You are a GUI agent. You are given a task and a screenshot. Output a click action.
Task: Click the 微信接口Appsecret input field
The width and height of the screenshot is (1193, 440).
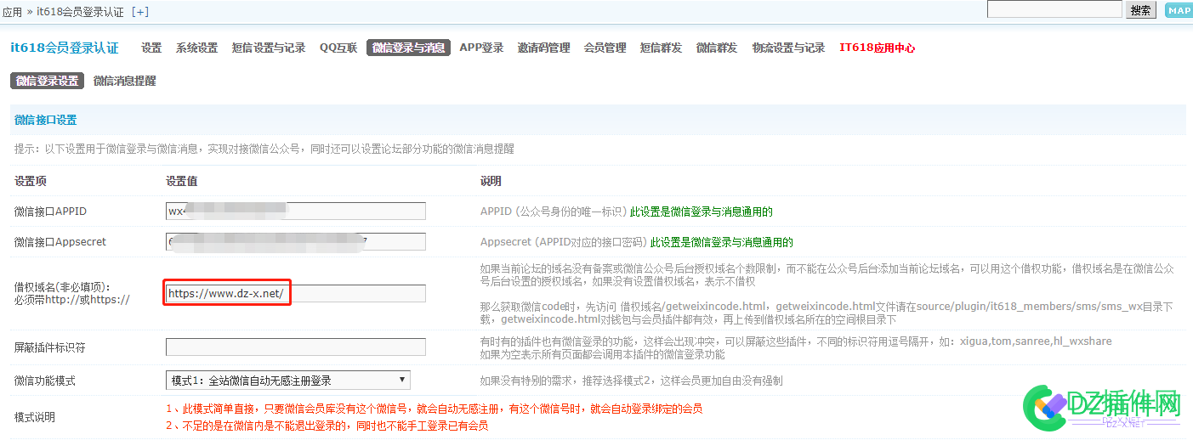[296, 241]
